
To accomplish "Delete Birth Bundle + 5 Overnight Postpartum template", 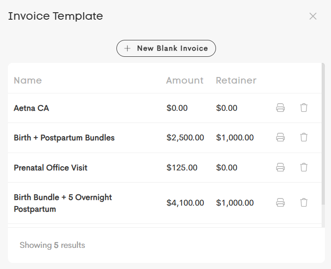I will pos(304,202).
